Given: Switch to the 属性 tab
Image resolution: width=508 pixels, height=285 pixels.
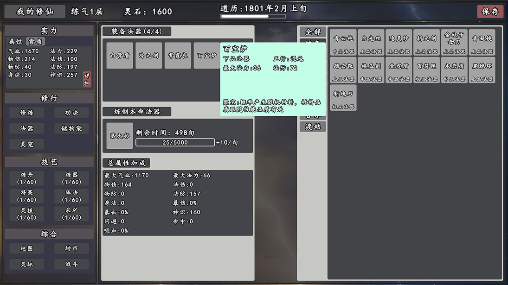Looking at the screenshot, I should click(15, 41).
